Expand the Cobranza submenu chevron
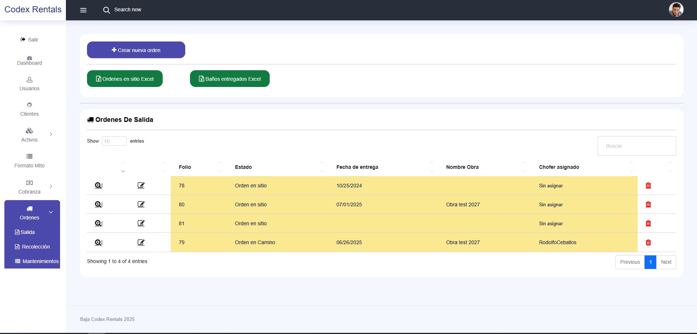The image size is (697, 334). pyautogui.click(x=51, y=186)
